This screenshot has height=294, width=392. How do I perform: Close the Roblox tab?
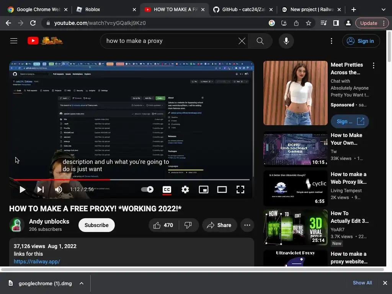[x=134, y=10]
